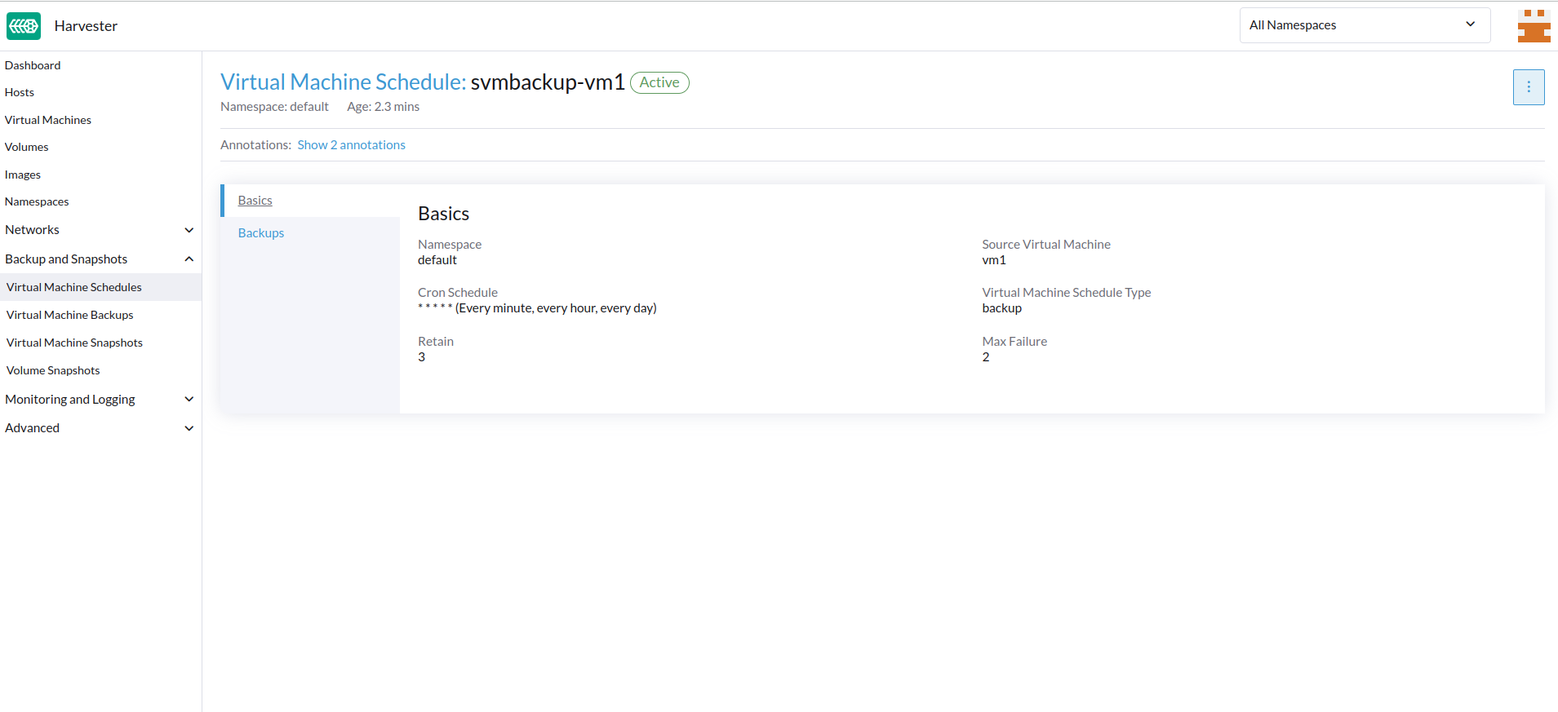Expand the Advanced section

pyautogui.click(x=189, y=428)
